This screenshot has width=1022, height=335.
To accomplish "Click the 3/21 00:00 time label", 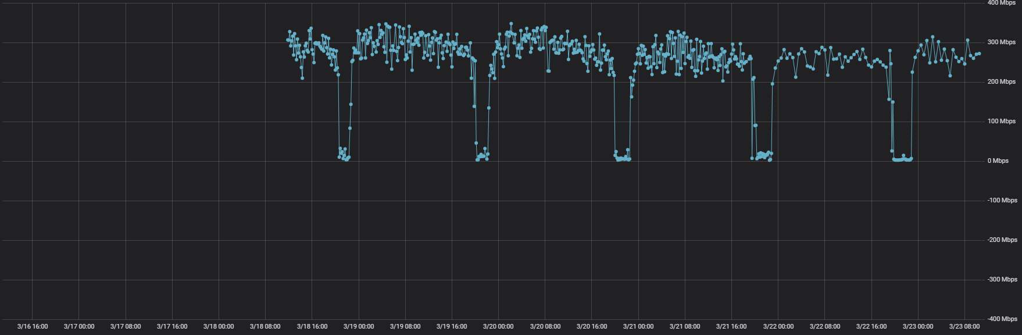I will pos(638,326).
